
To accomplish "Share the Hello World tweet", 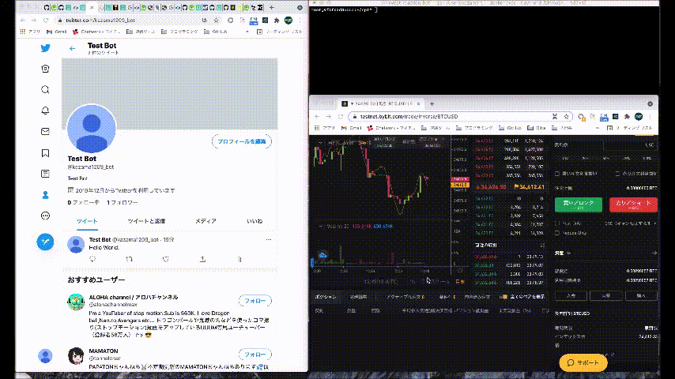I will pyautogui.click(x=202, y=259).
